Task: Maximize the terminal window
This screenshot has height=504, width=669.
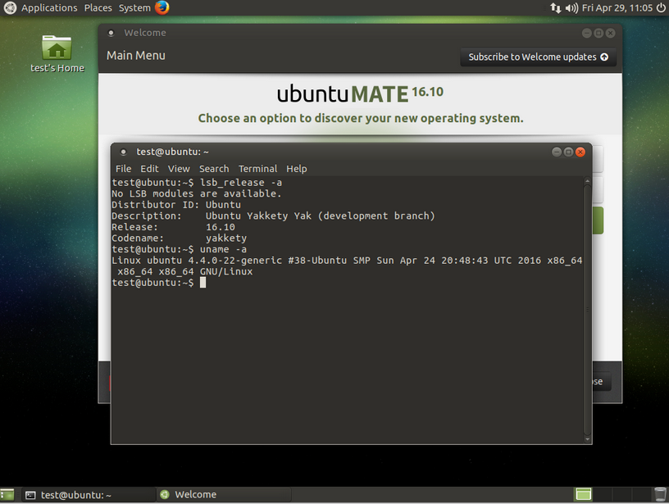Action: pos(568,152)
